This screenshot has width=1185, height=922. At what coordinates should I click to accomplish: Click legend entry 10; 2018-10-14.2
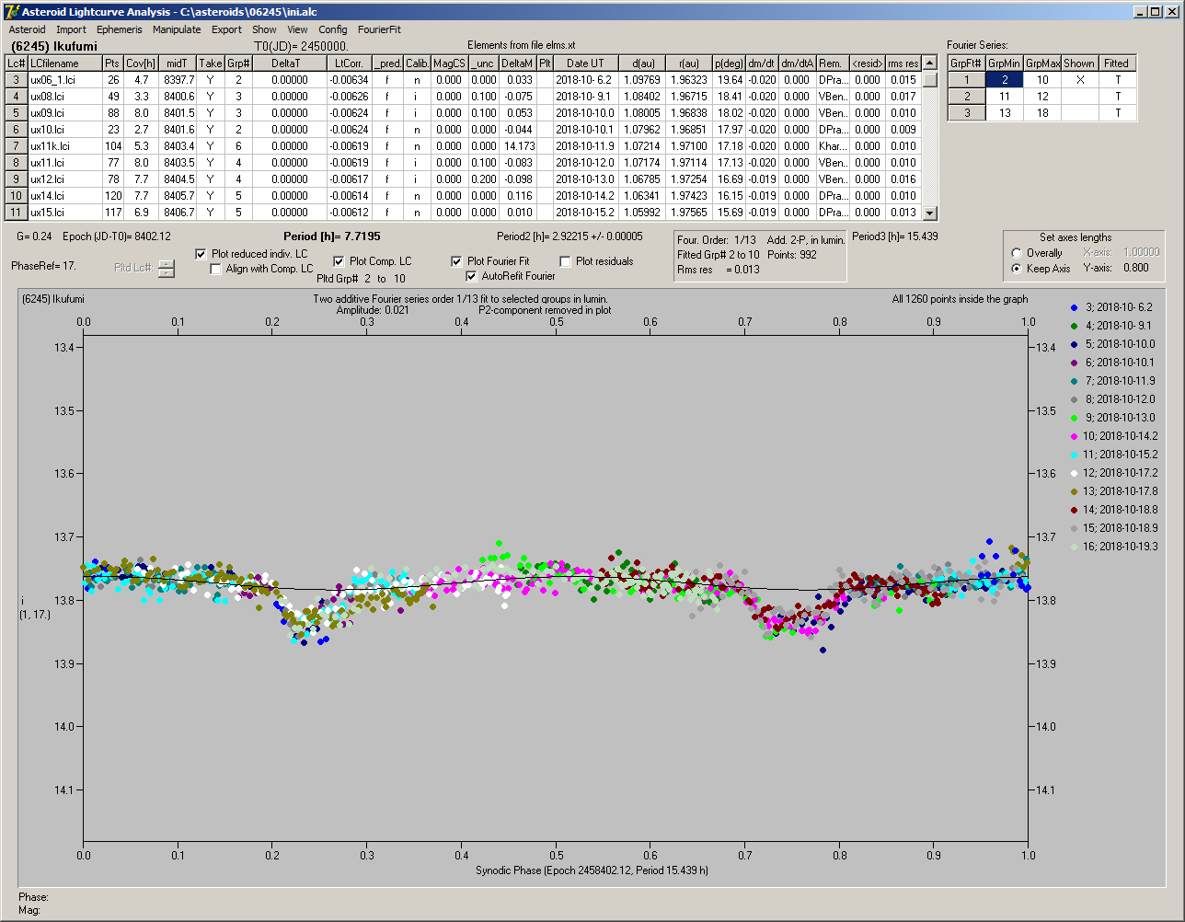point(1114,436)
